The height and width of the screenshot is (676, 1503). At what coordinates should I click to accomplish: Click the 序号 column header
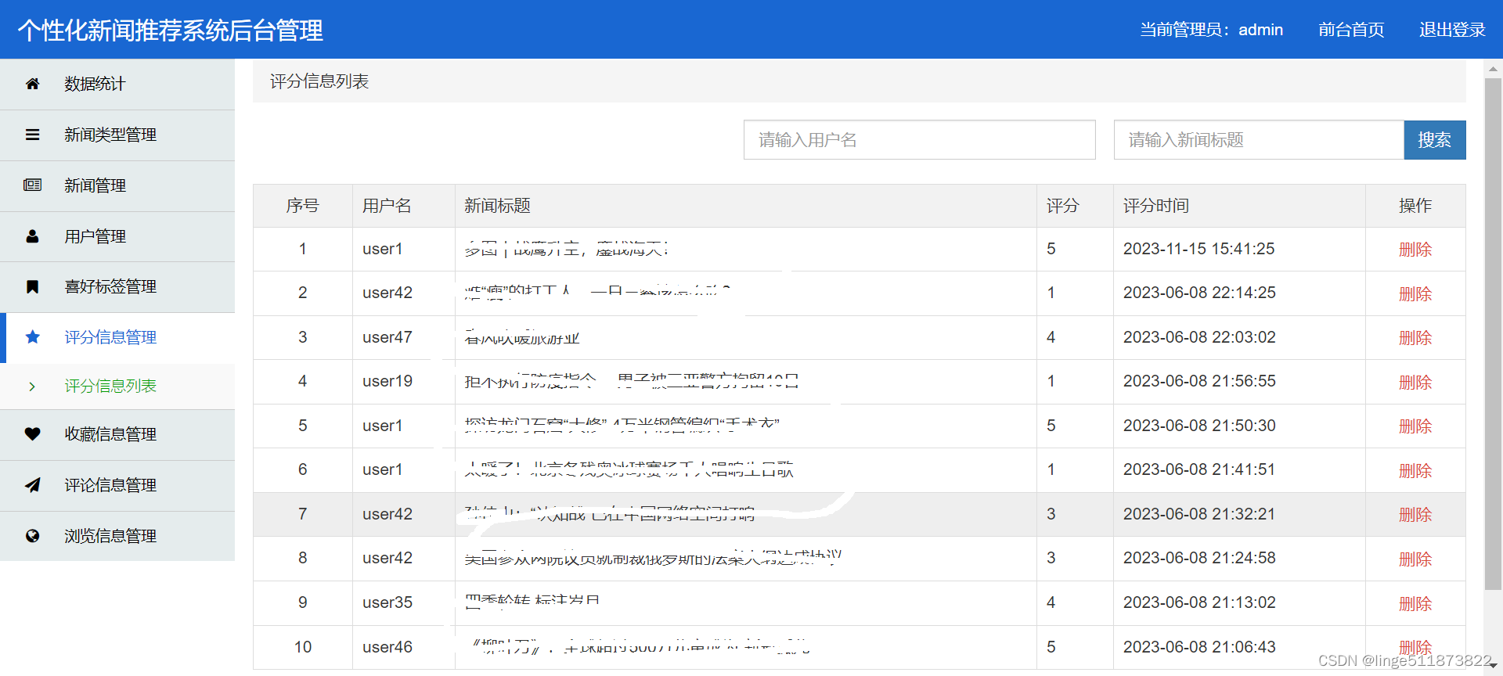[x=302, y=206]
